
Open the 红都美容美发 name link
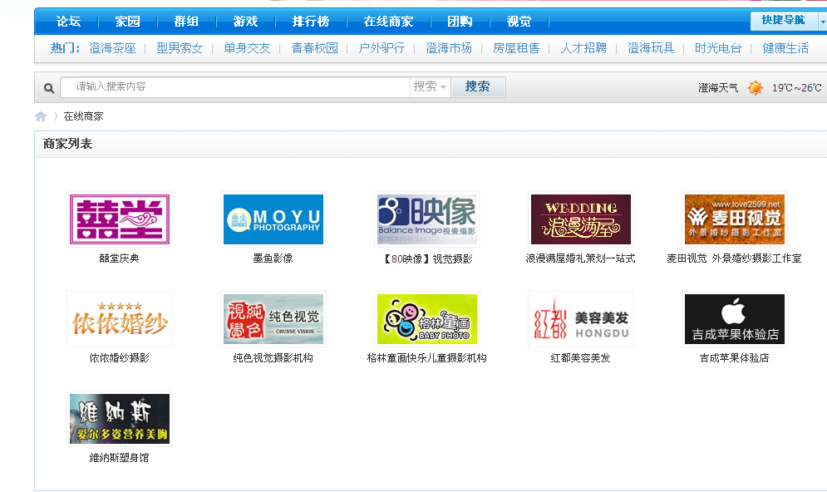pos(581,358)
